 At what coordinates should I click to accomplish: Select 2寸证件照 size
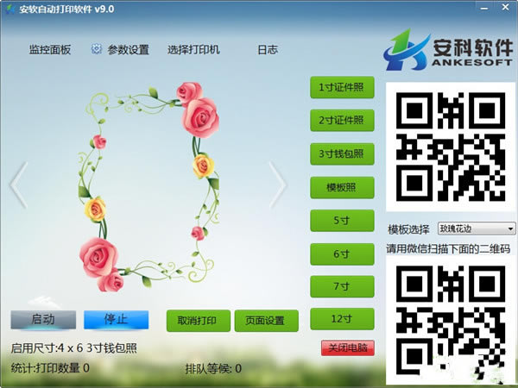342,121
